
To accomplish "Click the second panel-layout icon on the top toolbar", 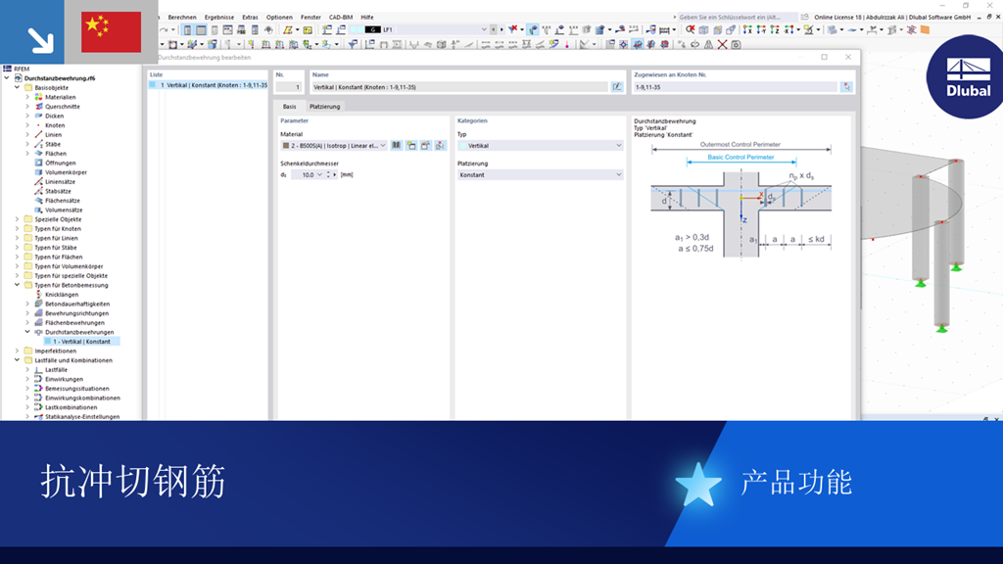I will (x=201, y=29).
